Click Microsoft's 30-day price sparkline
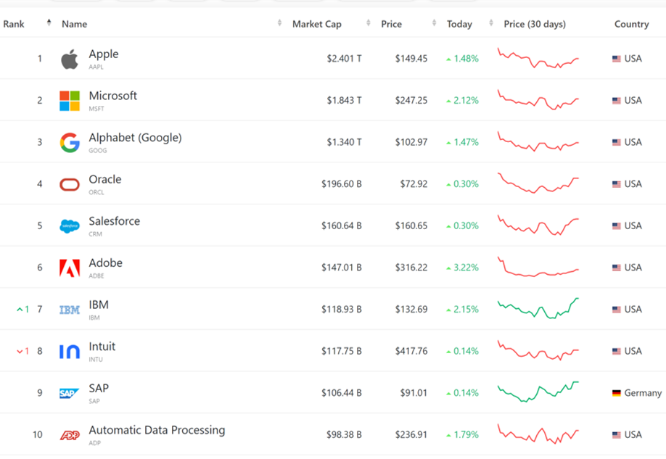Viewport: 666px width, 459px height. [538, 100]
